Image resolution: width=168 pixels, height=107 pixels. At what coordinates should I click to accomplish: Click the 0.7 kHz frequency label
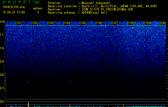[2, 88]
